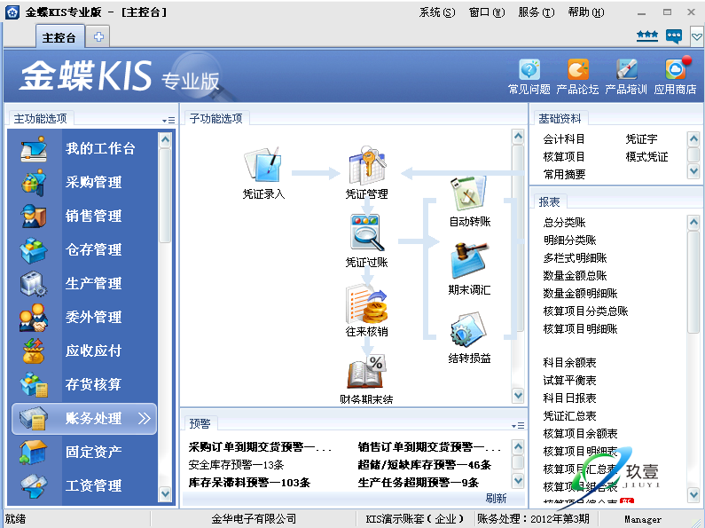Open 模式凭证 in 基础资料
Image resolution: width=705 pixels, height=528 pixels.
click(646, 156)
